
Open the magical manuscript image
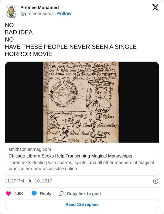[82, 102]
